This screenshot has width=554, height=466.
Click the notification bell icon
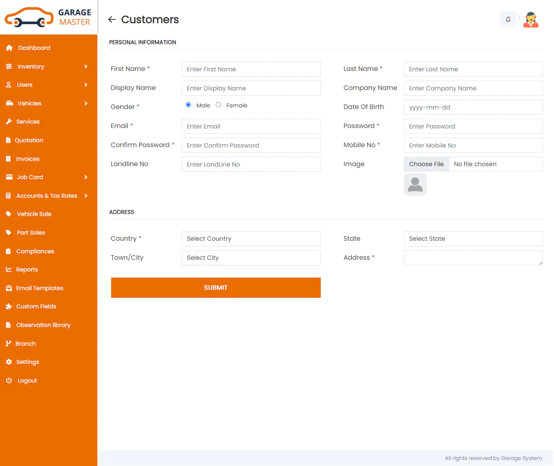pyautogui.click(x=508, y=19)
